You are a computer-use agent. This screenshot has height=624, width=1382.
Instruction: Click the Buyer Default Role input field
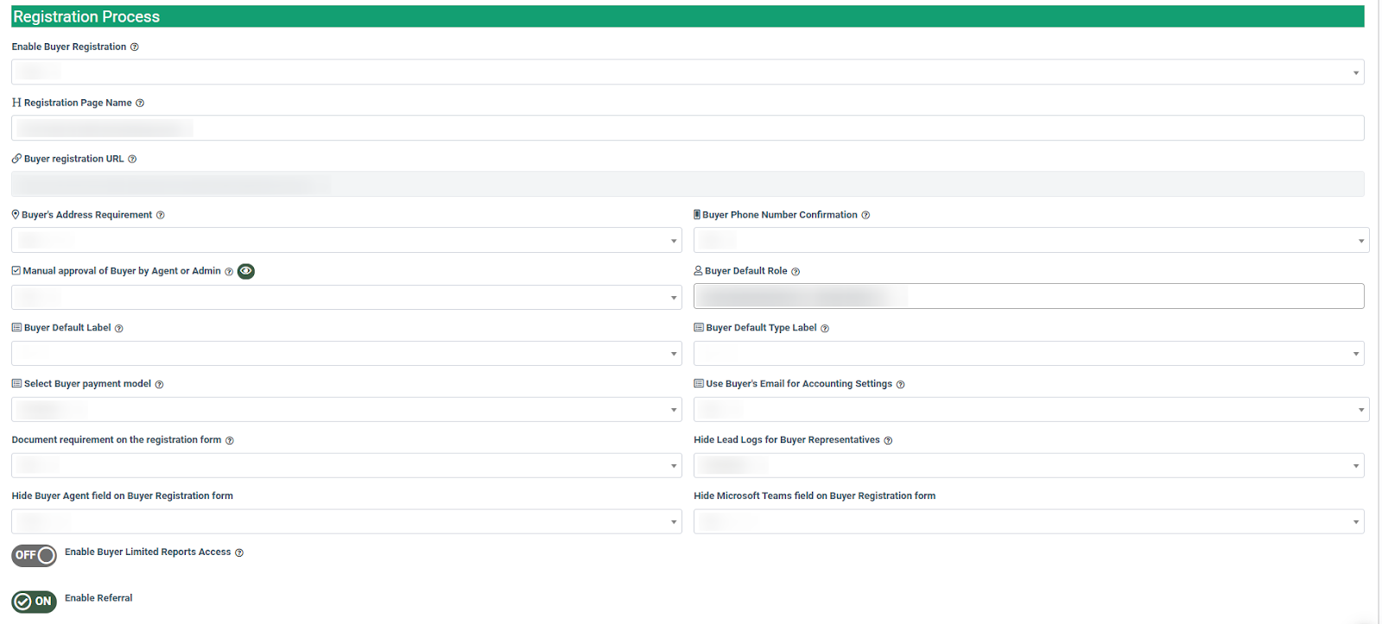[1028, 297]
